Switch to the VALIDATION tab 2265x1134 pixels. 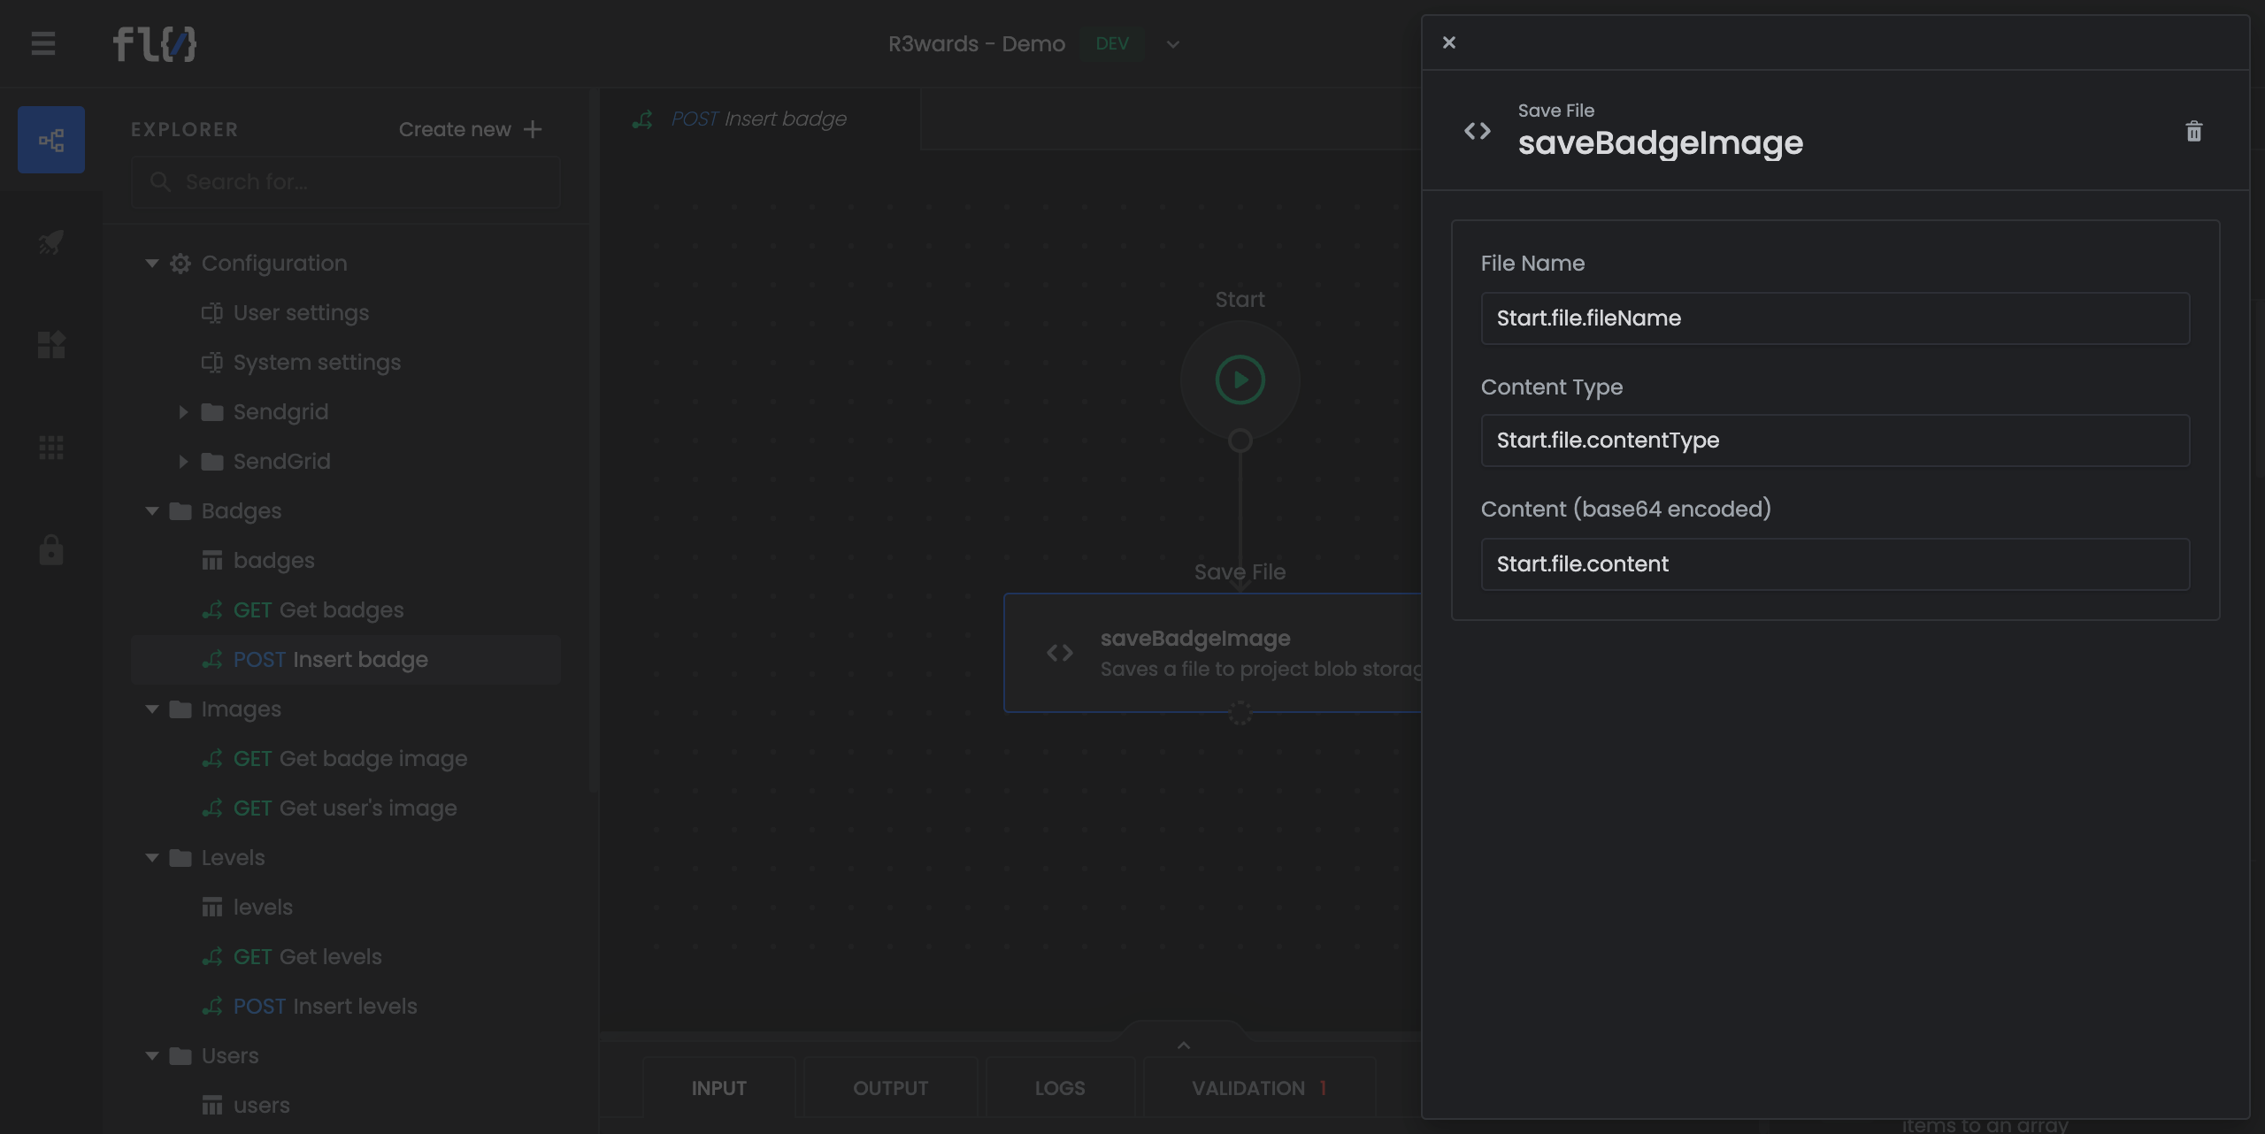click(x=1259, y=1088)
